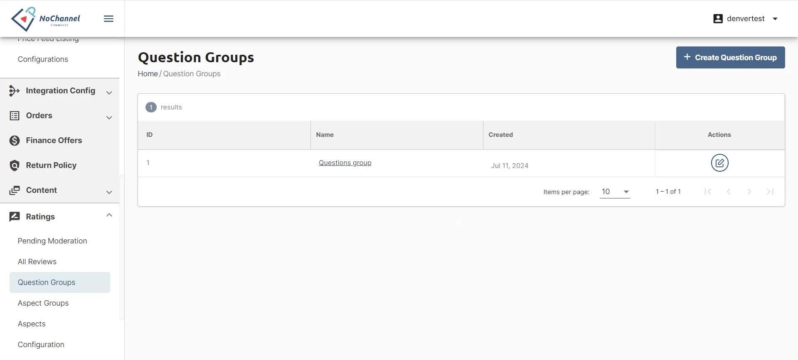The image size is (798, 360).
Task: Open Finance Offers section
Action: 54,141
